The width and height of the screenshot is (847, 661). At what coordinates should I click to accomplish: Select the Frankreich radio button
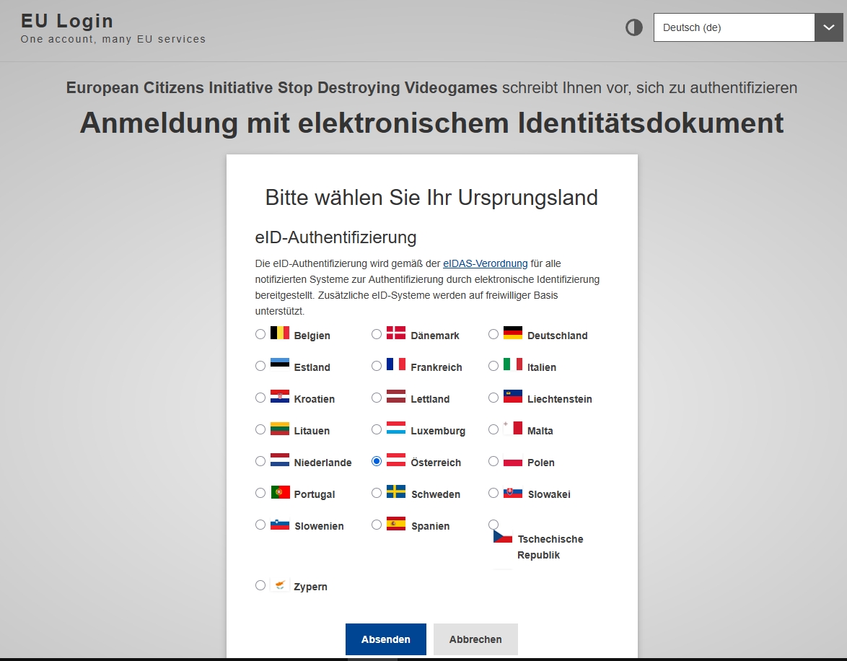coord(377,366)
